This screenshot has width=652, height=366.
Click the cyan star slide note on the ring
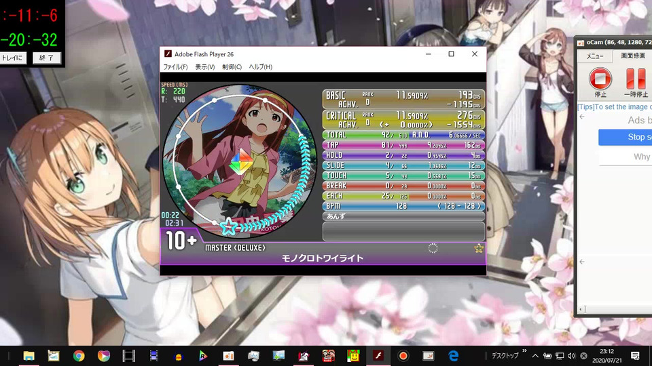[x=228, y=226]
